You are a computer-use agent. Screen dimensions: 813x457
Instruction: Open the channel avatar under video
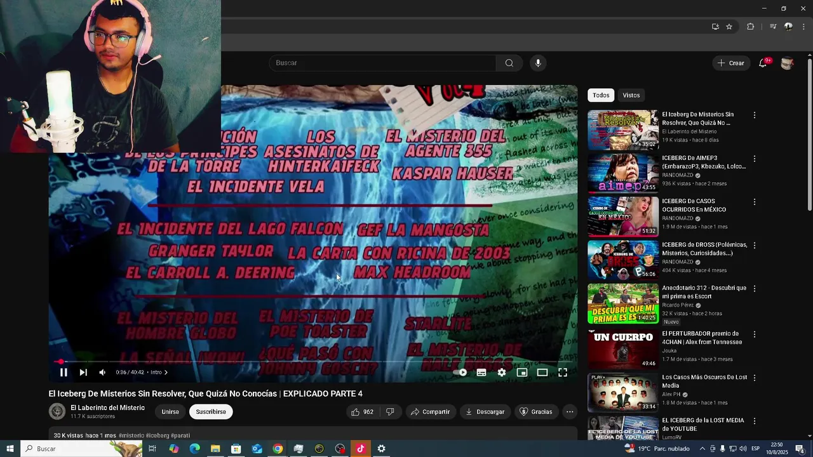click(57, 411)
